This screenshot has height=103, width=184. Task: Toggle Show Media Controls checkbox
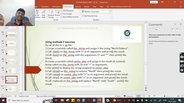point(62,17)
